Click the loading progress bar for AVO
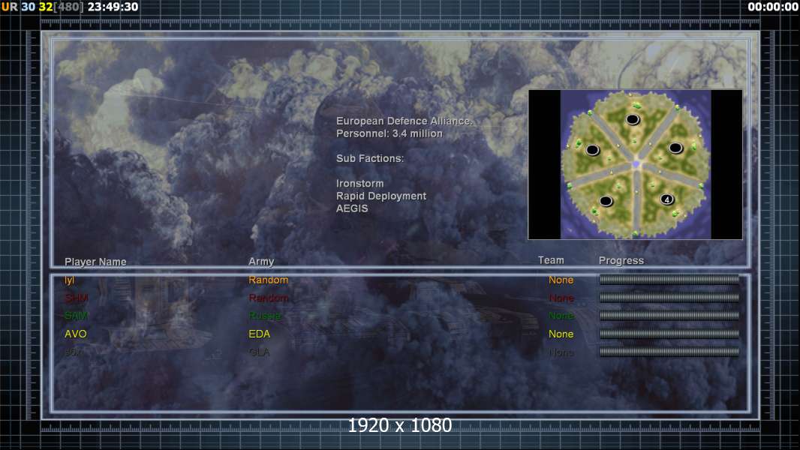The image size is (800, 450). pyautogui.click(x=669, y=333)
